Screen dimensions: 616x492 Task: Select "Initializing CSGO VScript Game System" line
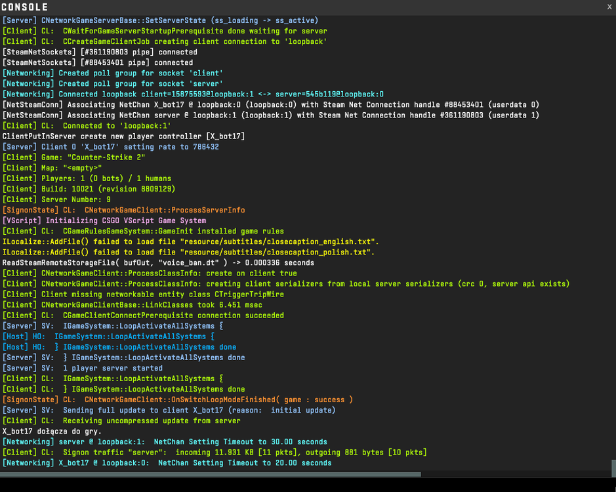click(104, 221)
